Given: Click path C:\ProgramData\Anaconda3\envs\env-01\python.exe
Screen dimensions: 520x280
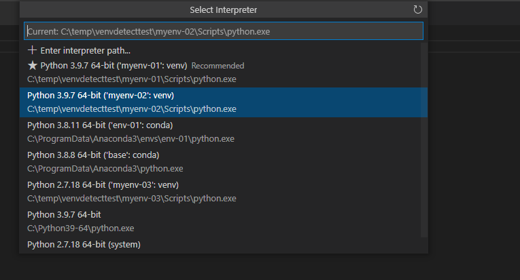Looking at the screenshot, I should [131, 139].
